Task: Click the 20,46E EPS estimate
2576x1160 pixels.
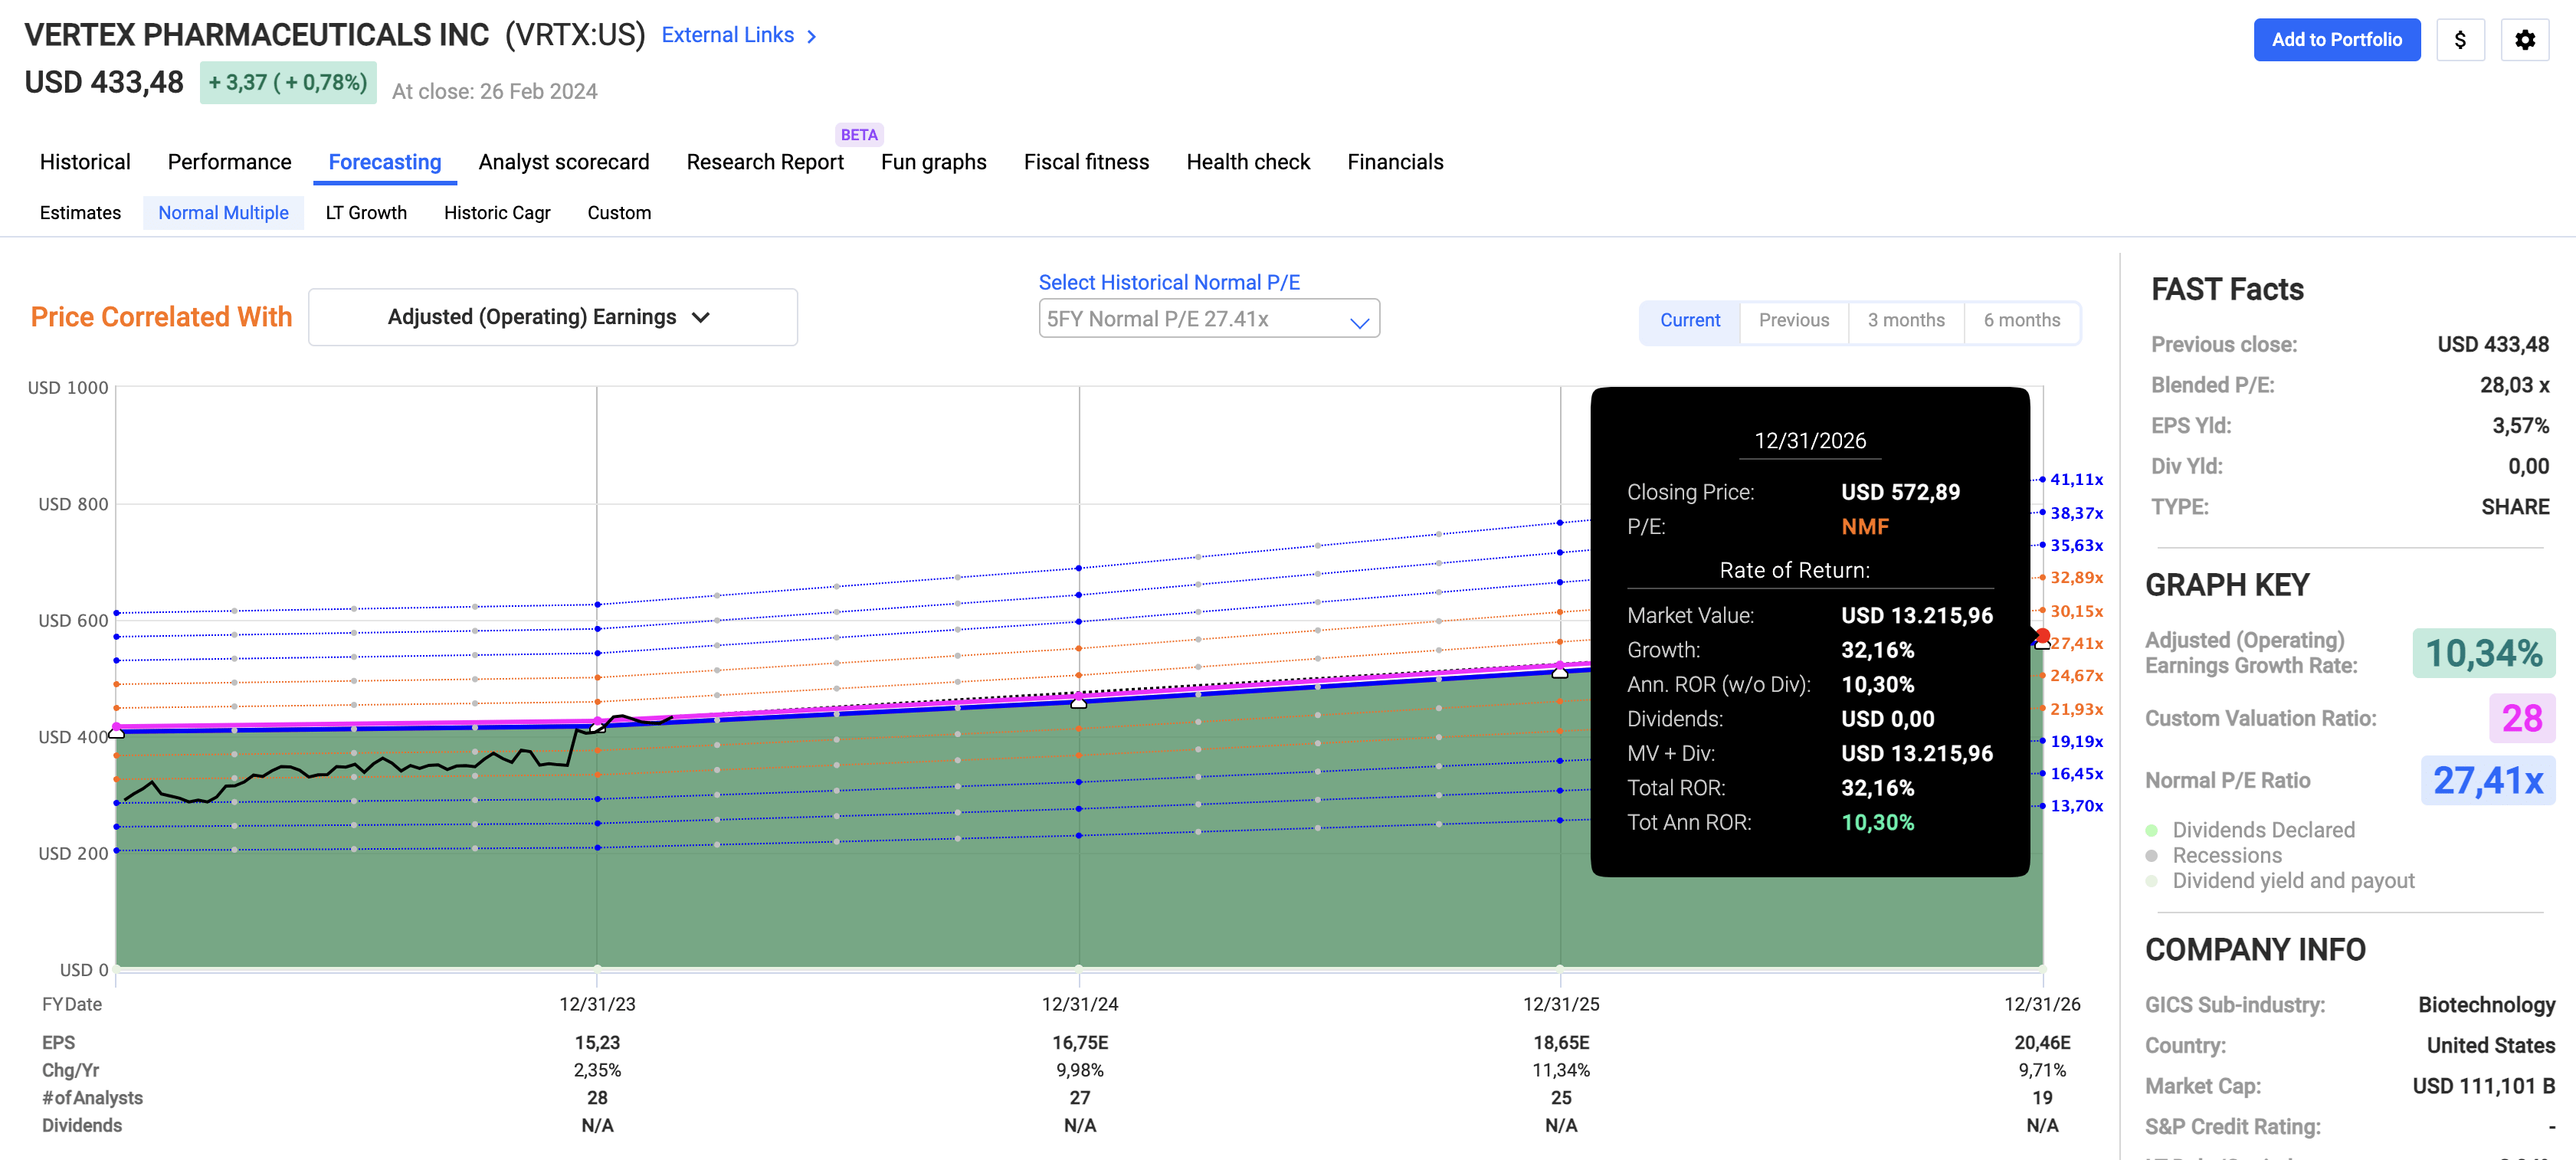Action: 2042,1043
